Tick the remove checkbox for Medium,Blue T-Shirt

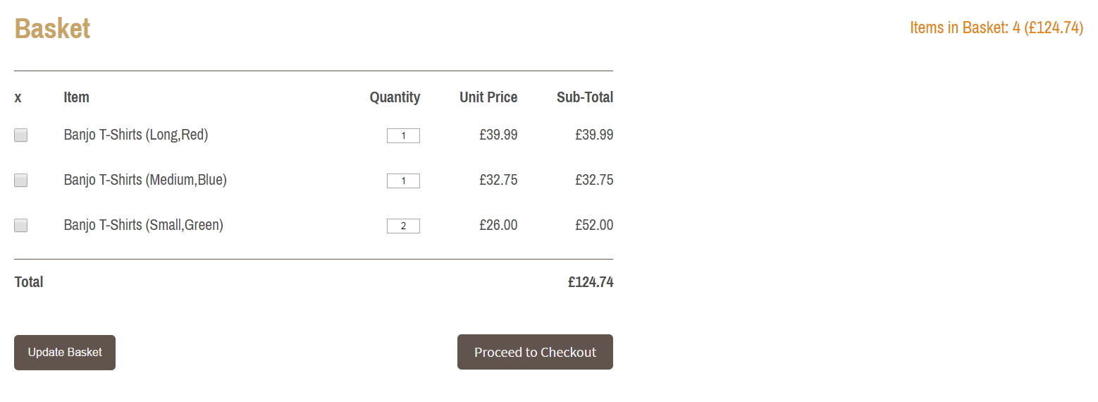pyautogui.click(x=21, y=181)
